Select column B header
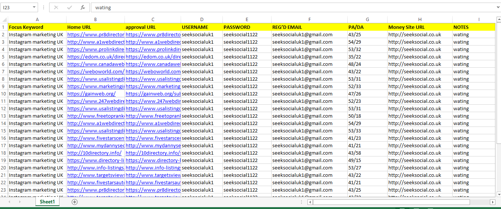Screen dimensions: 501x209 point(95,20)
